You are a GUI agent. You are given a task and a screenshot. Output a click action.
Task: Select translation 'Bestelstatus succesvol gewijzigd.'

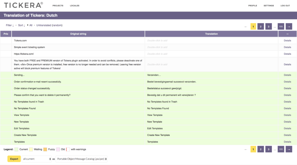[164, 88]
